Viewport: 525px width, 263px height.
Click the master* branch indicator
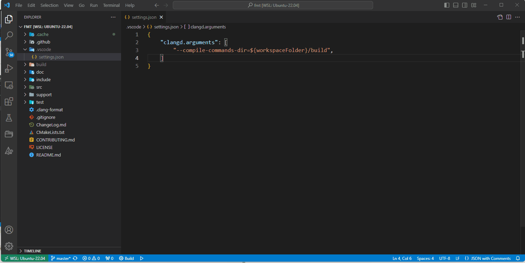pos(64,258)
